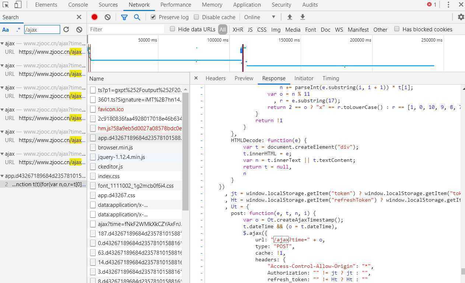Select the inspect element picker icon

click(x=6, y=5)
